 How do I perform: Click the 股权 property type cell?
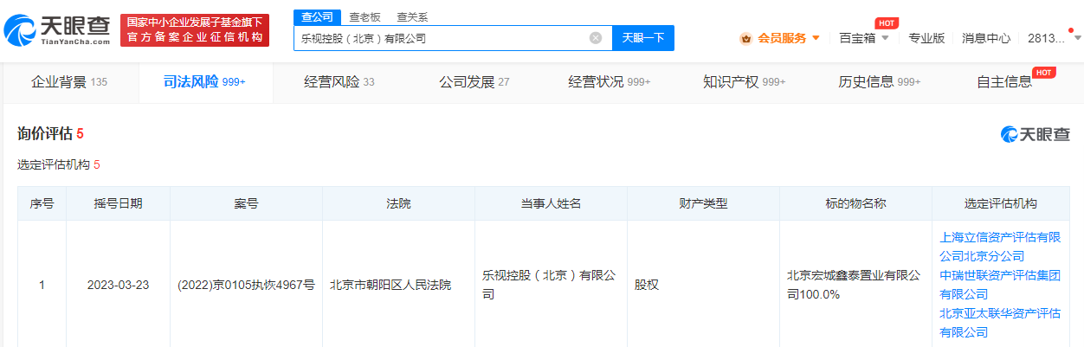(646, 285)
